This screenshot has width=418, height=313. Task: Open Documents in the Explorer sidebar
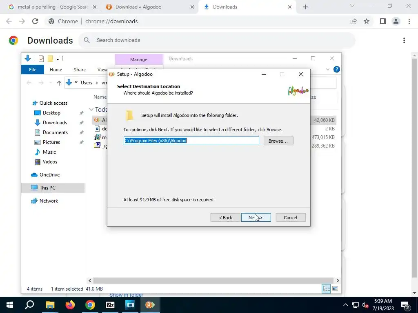(x=55, y=132)
